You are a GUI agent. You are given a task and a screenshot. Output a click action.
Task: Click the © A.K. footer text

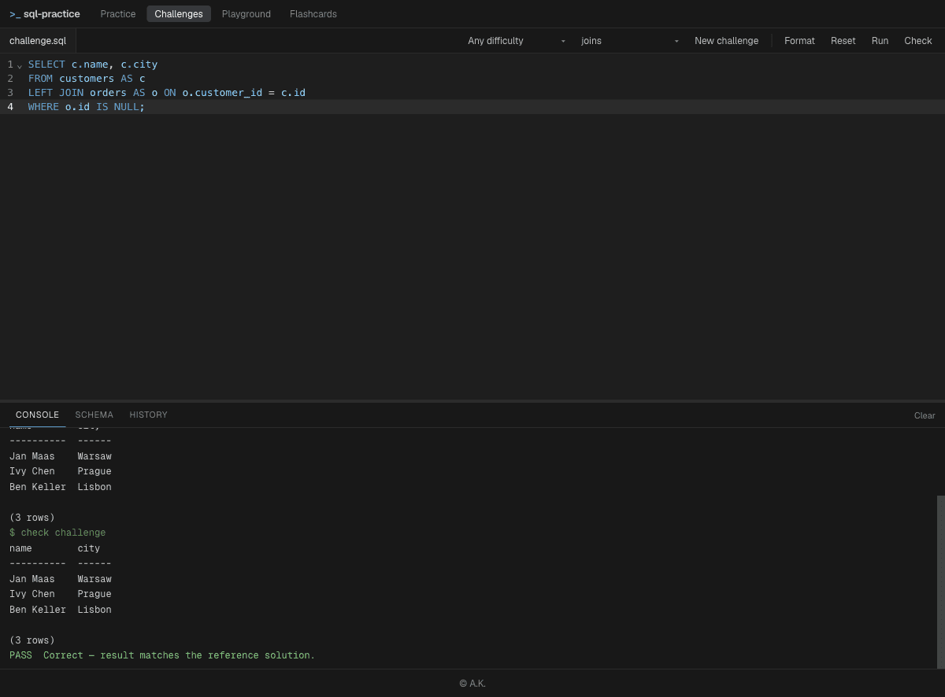tap(472, 684)
